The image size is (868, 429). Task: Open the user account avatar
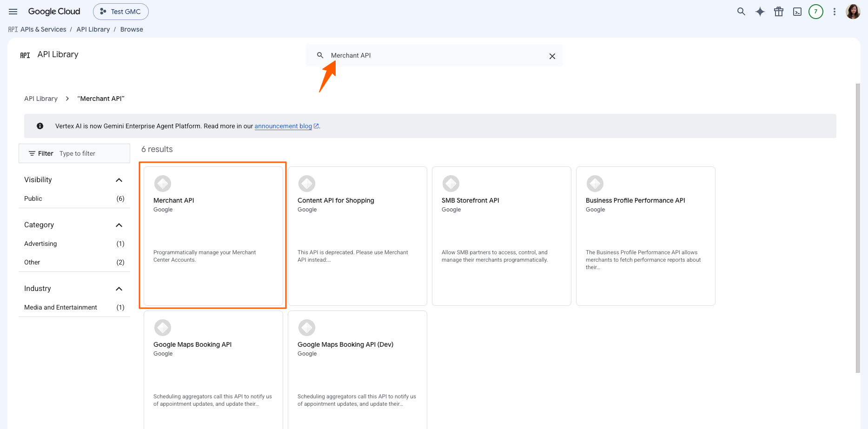(x=853, y=12)
